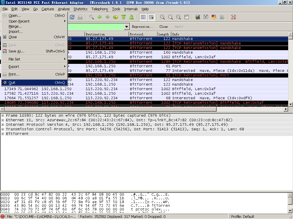The height and width of the screenshot is (219, 293).
Task: Click packet list scroll down arrow
Action: coord(290,104)
